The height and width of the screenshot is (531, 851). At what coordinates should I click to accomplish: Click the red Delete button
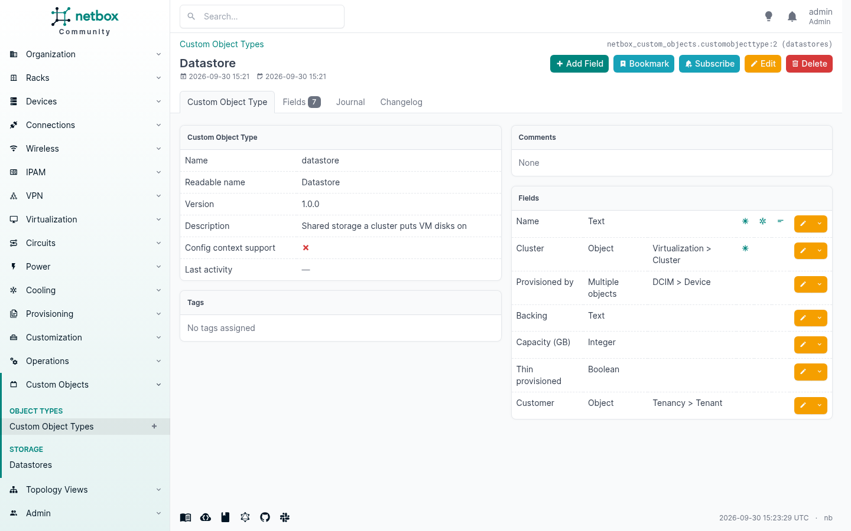click(x=809, y=64)
